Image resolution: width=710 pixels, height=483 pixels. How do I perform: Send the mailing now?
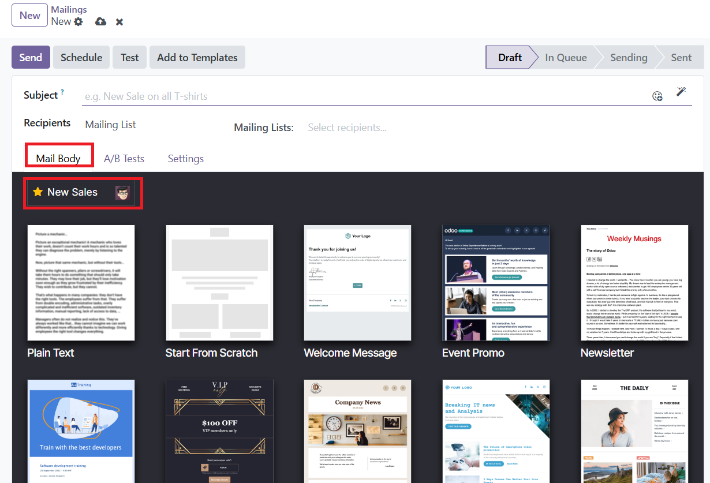(31, 58)
